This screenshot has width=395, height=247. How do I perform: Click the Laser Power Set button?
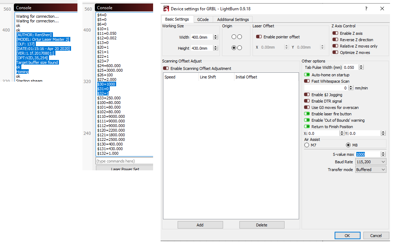125,169
